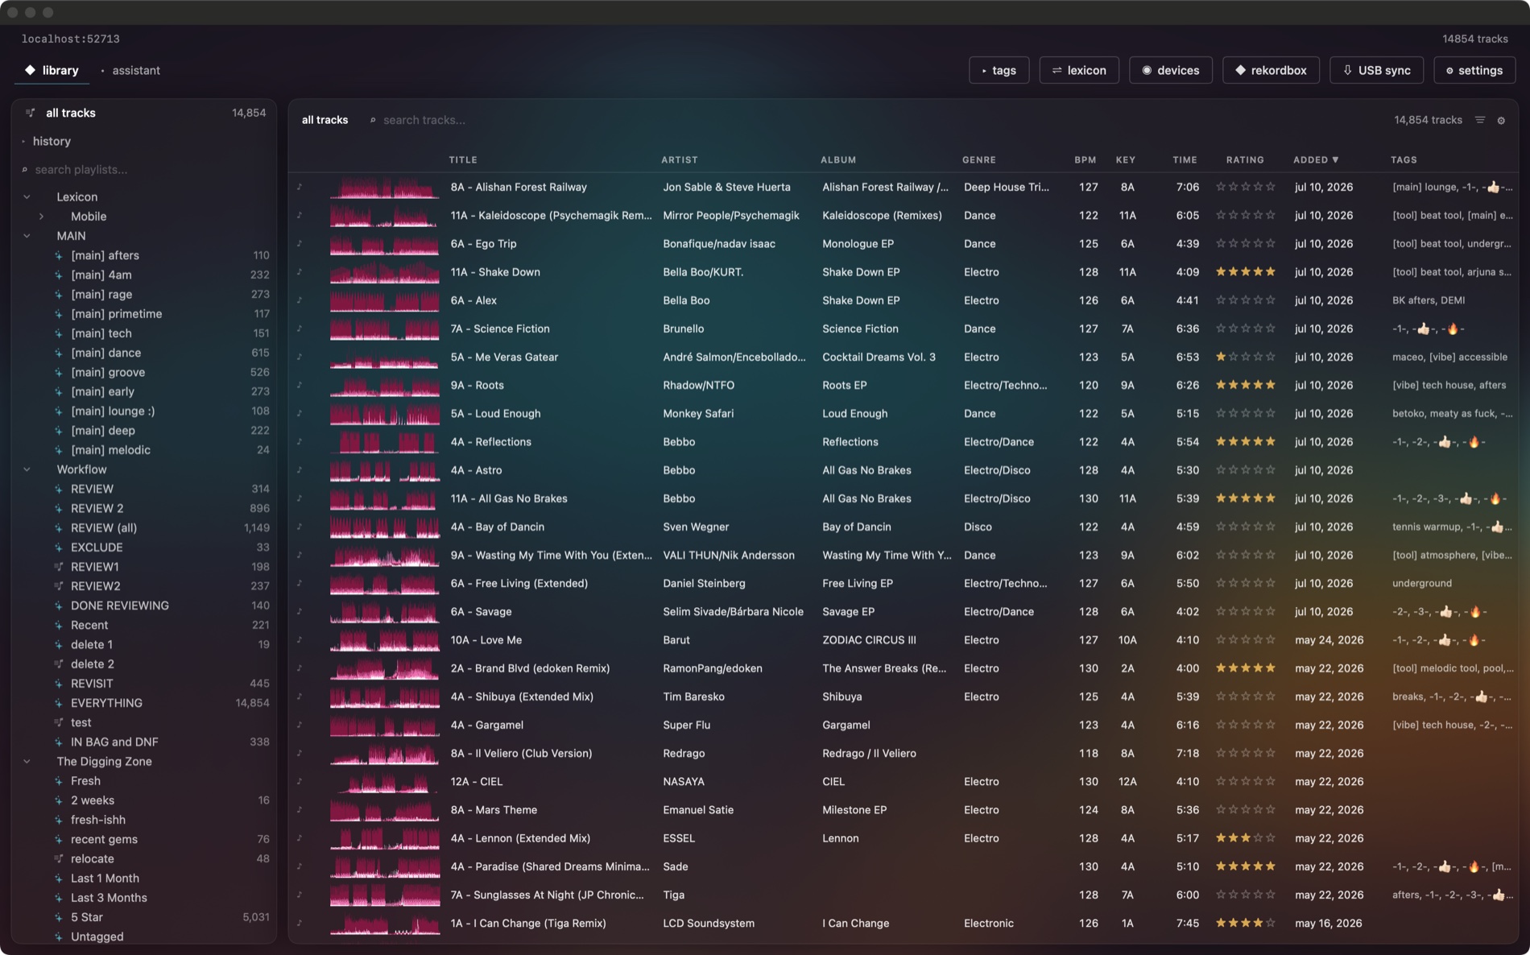Click the Last 3 Months playlist icon

coord(59,897)
